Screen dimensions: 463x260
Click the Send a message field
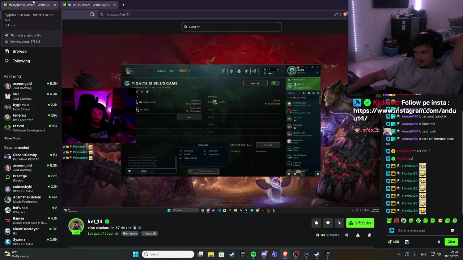422,230
